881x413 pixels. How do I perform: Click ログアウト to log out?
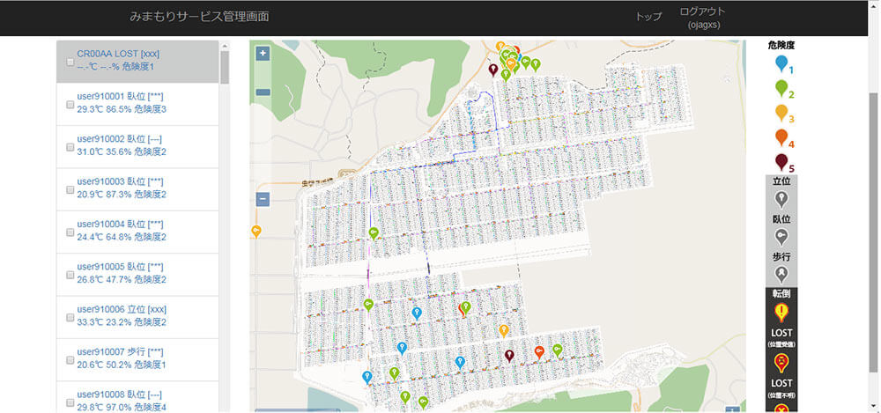tap(702, 11)
